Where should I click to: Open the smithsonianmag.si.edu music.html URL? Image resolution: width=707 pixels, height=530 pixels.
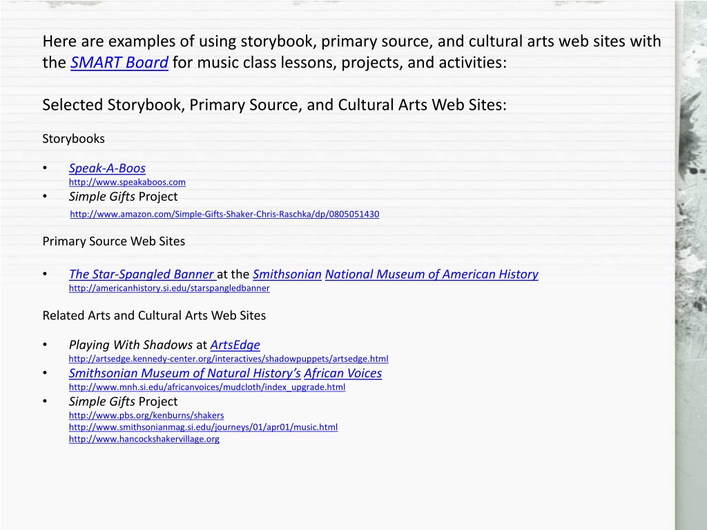click(203, 426)
